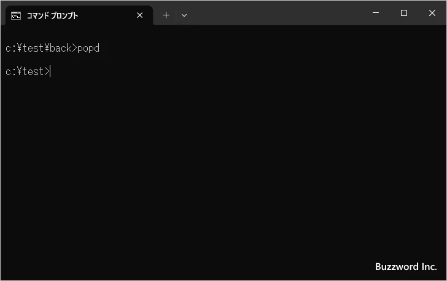The image size is (447, 281).
Task: Close the コマンド プロンプト tab
Action: (x=140, y=15)
